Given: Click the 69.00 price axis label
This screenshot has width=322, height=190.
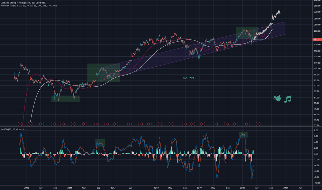Looking at the screenshot, I should point(317,91).
